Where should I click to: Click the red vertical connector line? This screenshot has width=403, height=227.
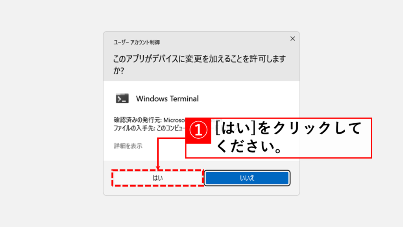158,153
